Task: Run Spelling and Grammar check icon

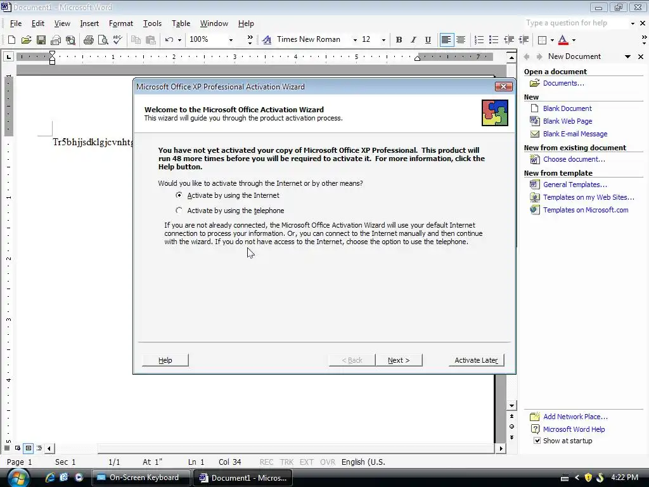Action: [x=117, y=40]
